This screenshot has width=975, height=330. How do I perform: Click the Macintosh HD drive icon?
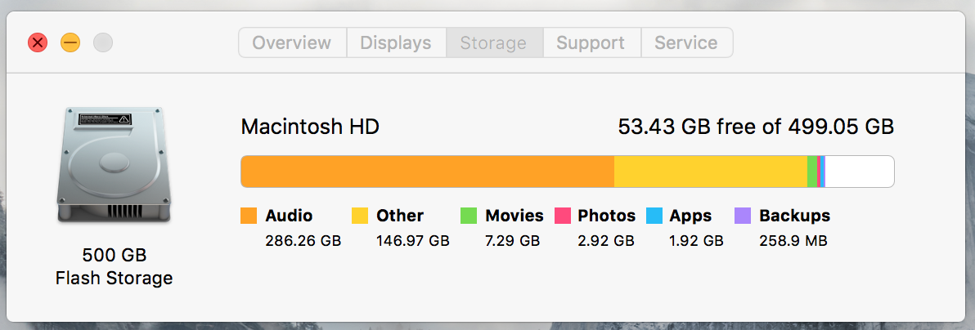(114, 165)
